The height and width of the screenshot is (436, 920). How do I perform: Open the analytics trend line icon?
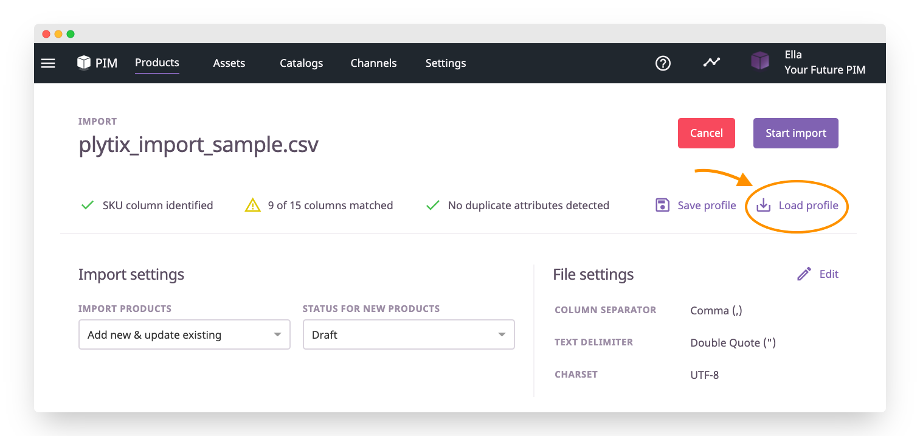[711, 62]
